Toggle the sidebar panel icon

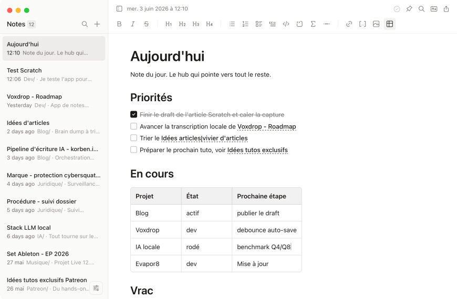tap(119, 9)
